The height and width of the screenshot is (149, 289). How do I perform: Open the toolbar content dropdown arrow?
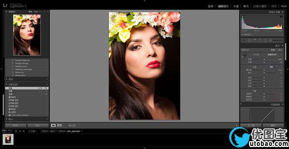[237, 126]
